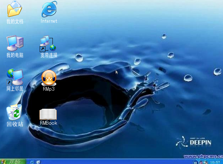223x164 pixels.
Task: Click the second system tray icon
Action: pos(206,162)
